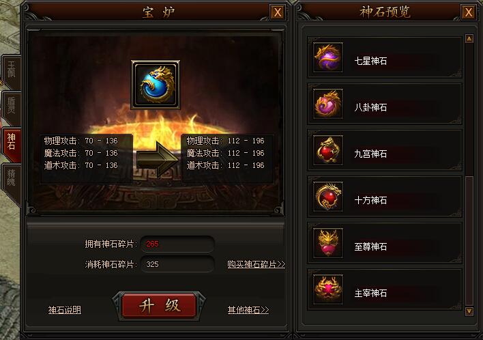Select the 七星神石 purple orb icon

coord(328,57)
